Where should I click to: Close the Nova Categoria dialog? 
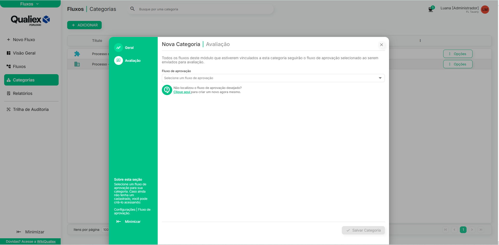(381, 45)
